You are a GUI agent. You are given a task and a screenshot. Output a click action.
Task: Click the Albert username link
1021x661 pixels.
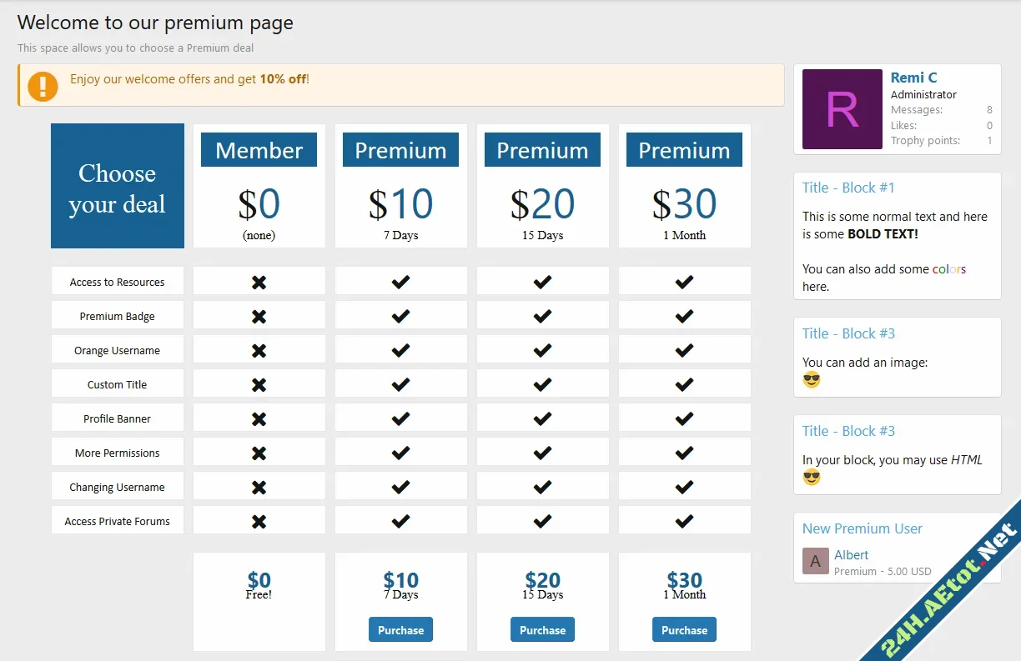pos(851,554)
